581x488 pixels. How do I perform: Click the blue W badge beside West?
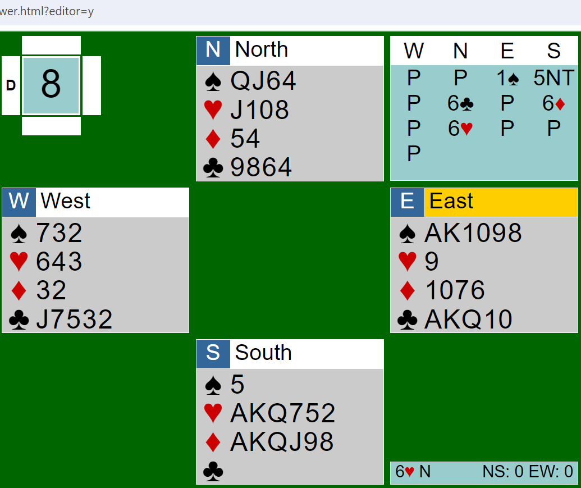click(19, 202)
